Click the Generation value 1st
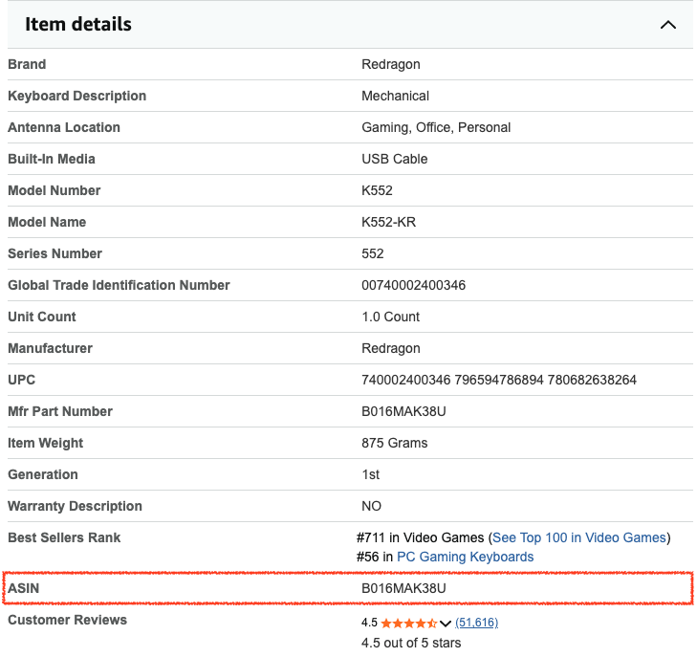Viewport: 697px width, 657px height. [370, 474]
